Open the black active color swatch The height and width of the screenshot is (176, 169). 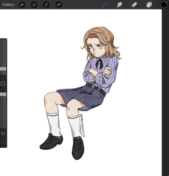coord(164,5)
